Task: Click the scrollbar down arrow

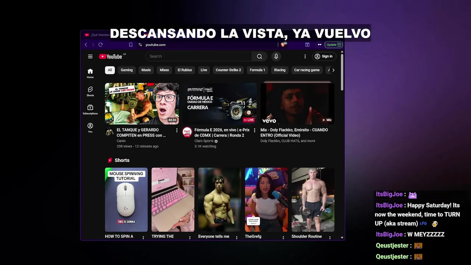Action: tap(342, 238)
